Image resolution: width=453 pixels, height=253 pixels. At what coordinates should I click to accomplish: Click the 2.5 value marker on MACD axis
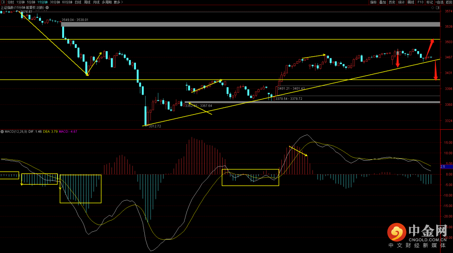click(x=443, y=167)
